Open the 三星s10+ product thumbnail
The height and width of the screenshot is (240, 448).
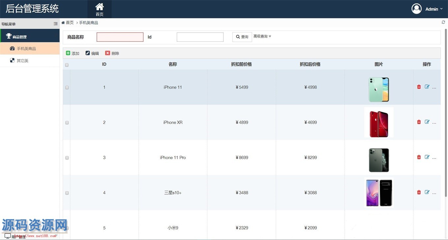pos(379,193)
